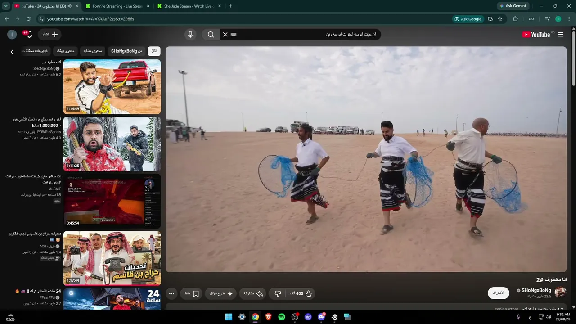Click the sparkle Ask question button
This screenshot has width=576, height=324.
click(221, 293)
